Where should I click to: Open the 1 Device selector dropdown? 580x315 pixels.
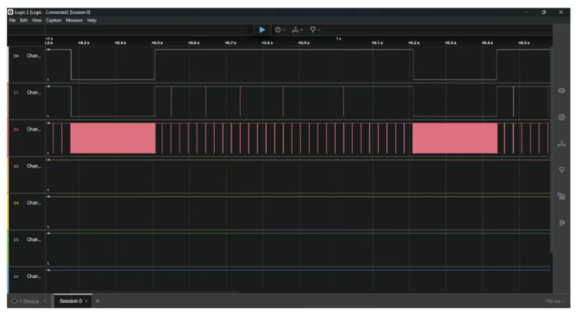29,302
